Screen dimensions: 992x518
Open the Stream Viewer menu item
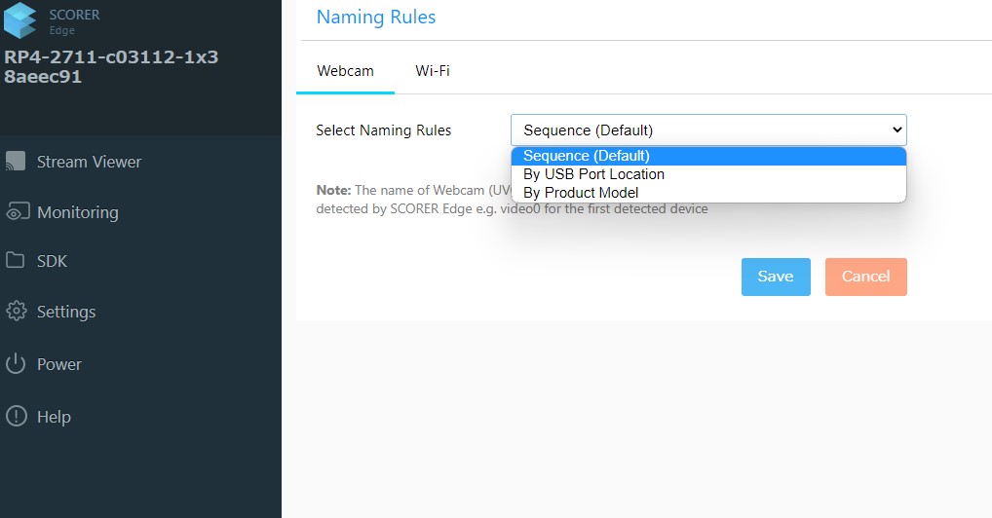pos(89,162)
